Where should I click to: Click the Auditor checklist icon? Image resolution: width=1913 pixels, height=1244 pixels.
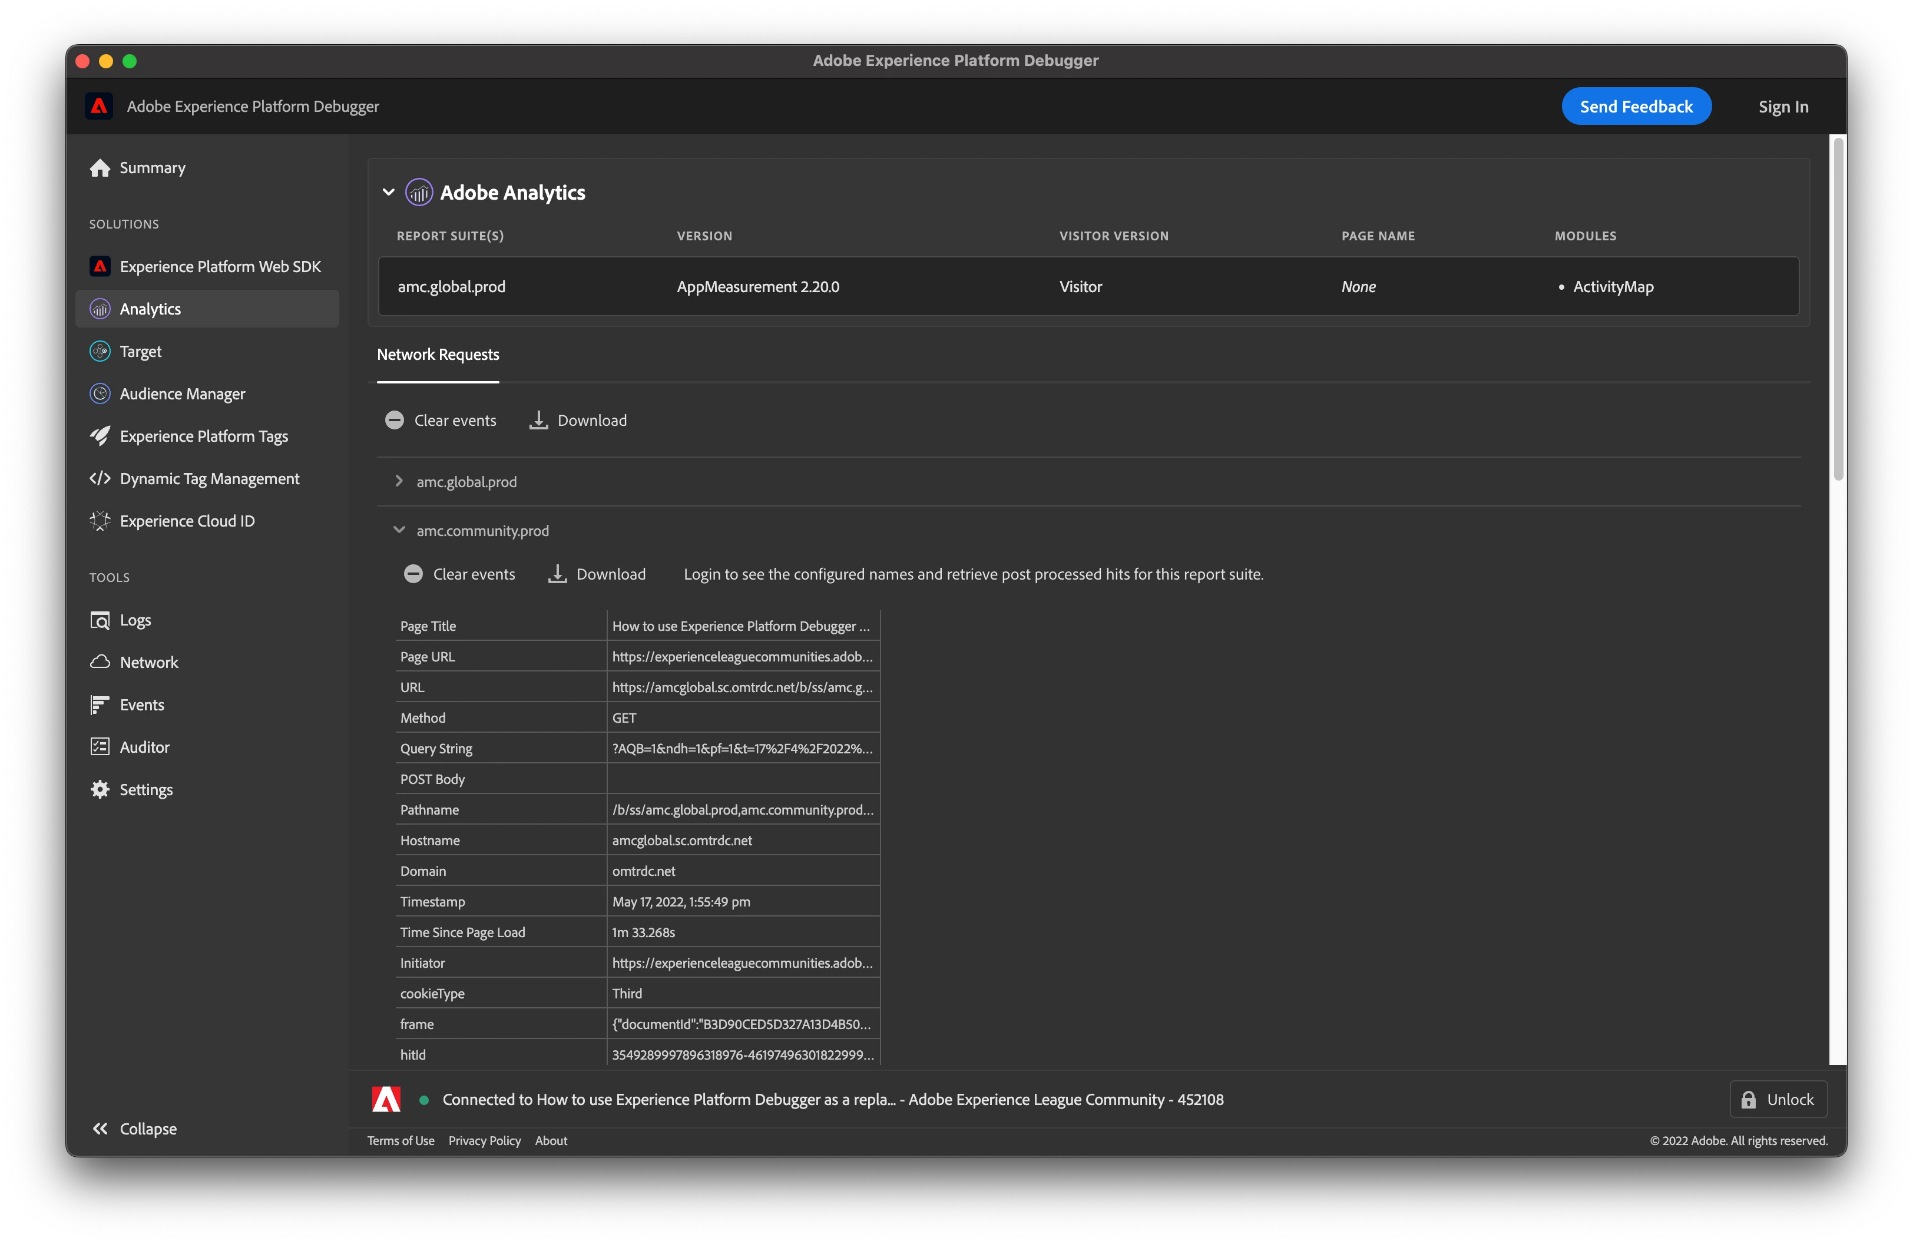point(100,746)
